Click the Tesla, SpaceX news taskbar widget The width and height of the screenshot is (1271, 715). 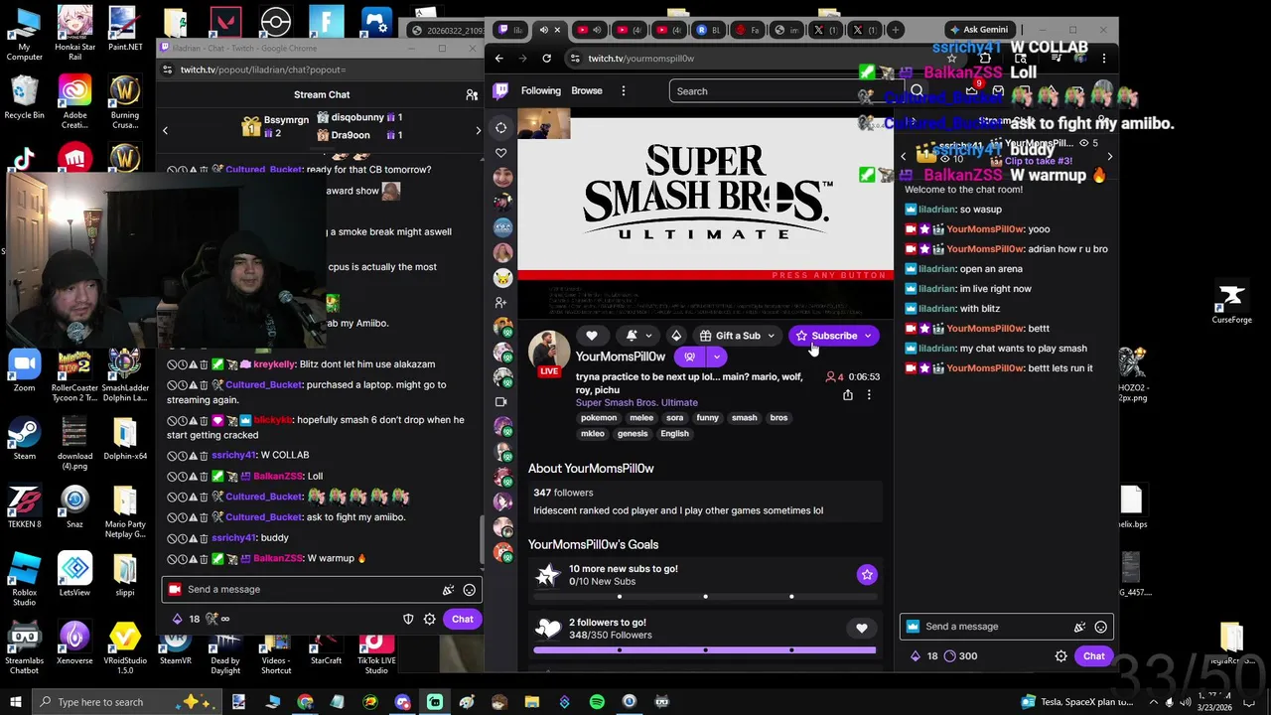tap(1076, 702)
